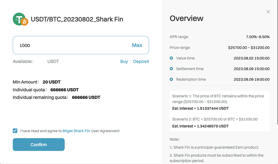Click the Value time timeline dot
The height and width of the screenshot is (164, 278).
point(171,58)
